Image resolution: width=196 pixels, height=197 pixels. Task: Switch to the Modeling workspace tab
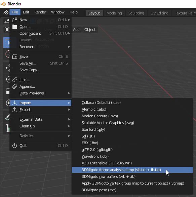[114, 13]
